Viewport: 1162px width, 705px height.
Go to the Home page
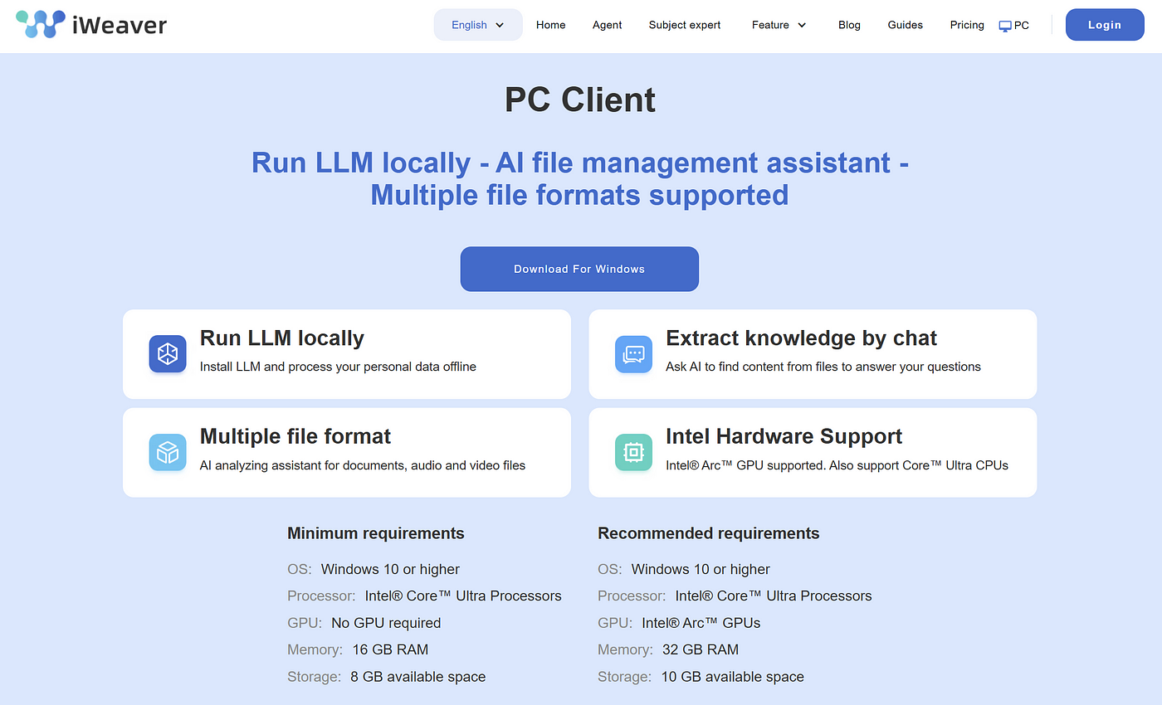point(550,25)
